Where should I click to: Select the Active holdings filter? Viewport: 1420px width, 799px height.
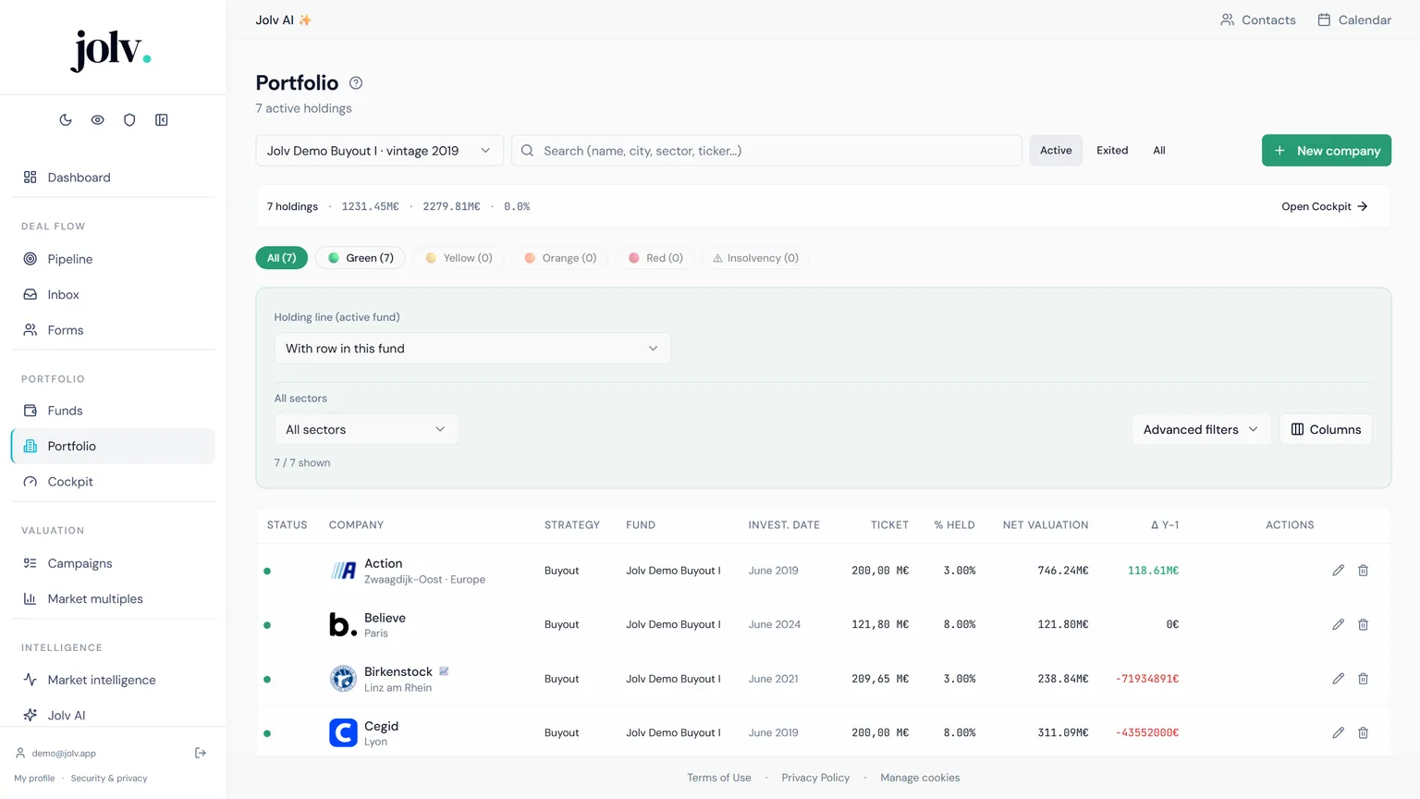1056,151
